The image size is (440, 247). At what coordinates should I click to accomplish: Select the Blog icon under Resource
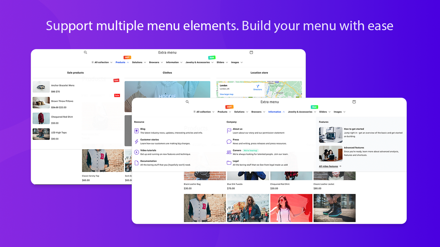point(136,130)
